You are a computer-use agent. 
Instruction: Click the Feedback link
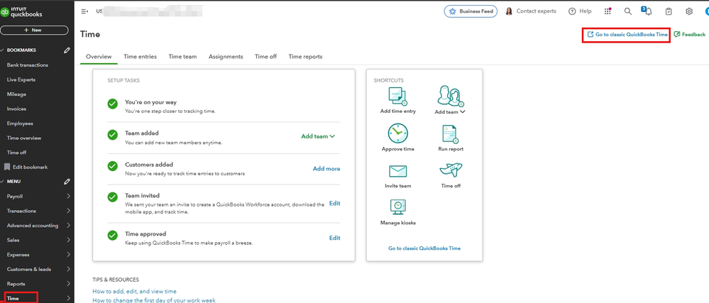pyautogui.click(x=690, y=34)
